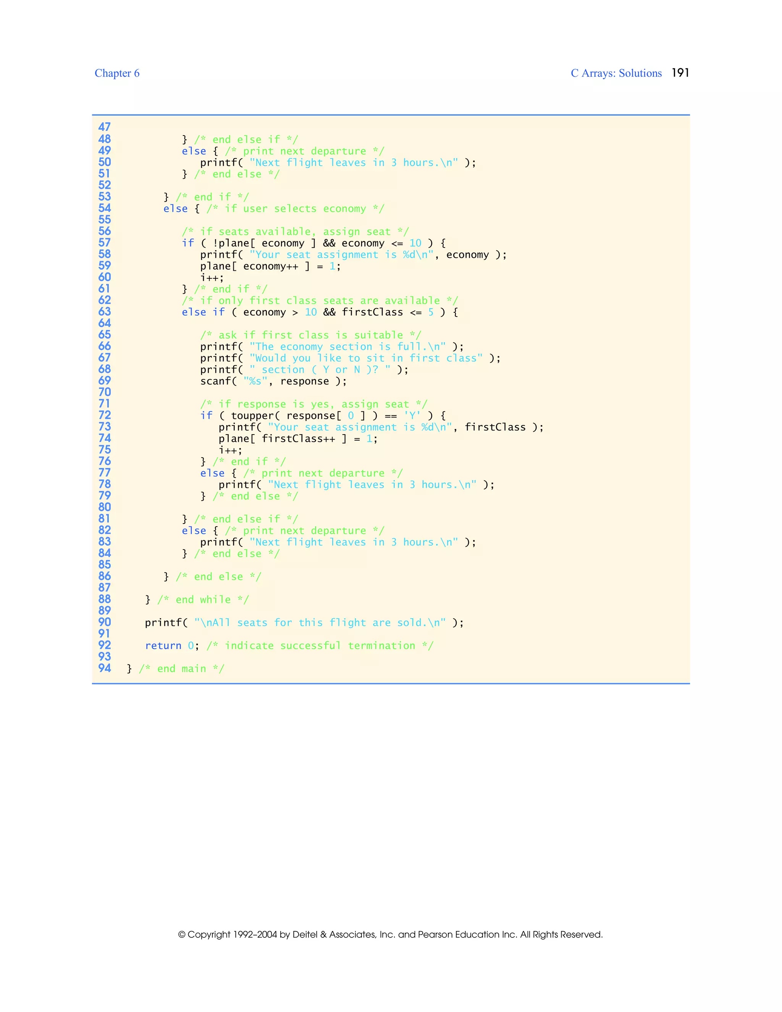Click the "return 0;" statement
This screenshot has width=782, height=1012.
(172, 646)
